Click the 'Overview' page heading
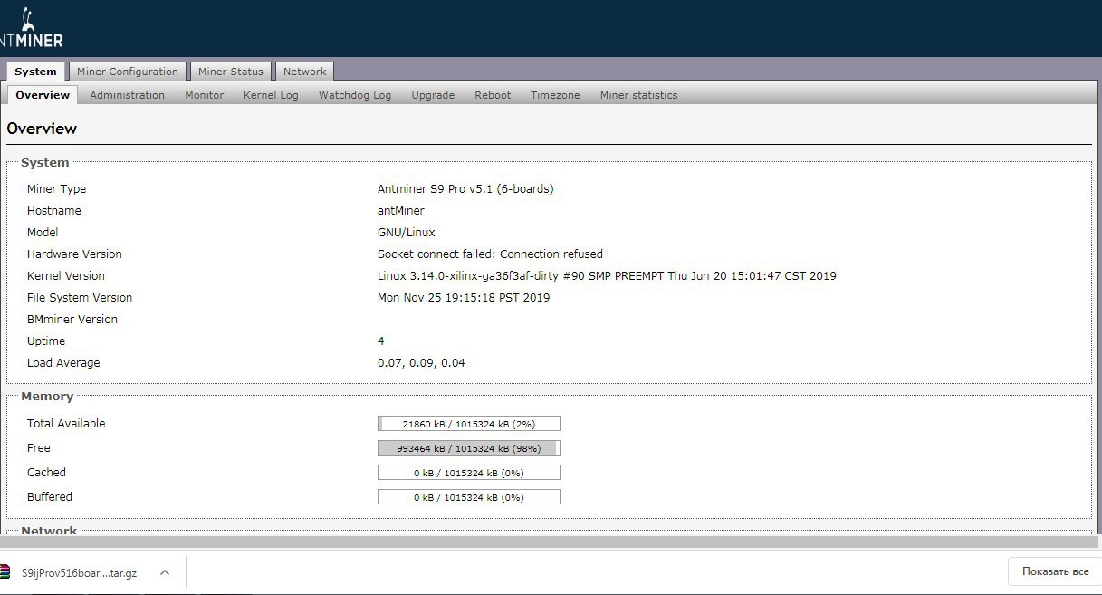 pyautogui.click(x=42, y=129)
